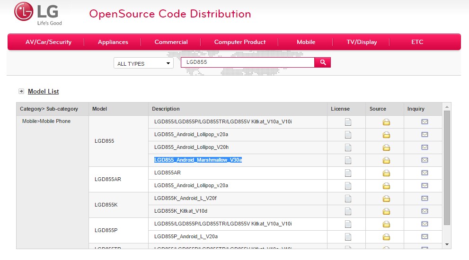Screen dimensions: 469x260
Task: Download source for LGD855_Android_Lollipop_v20a under LGD855AR
Action: pos(386,186)
